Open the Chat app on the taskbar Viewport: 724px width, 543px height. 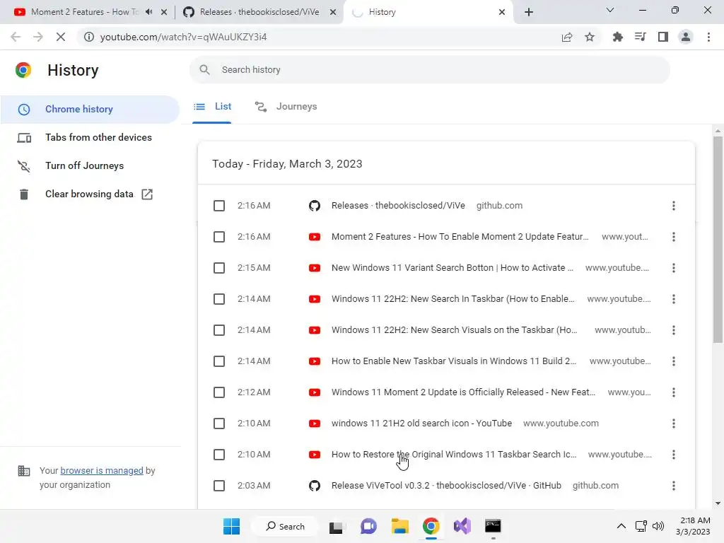pyautogui.click(x=368, y=526)
